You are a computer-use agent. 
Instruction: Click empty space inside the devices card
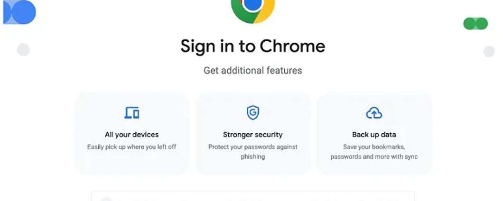(131, 164)
